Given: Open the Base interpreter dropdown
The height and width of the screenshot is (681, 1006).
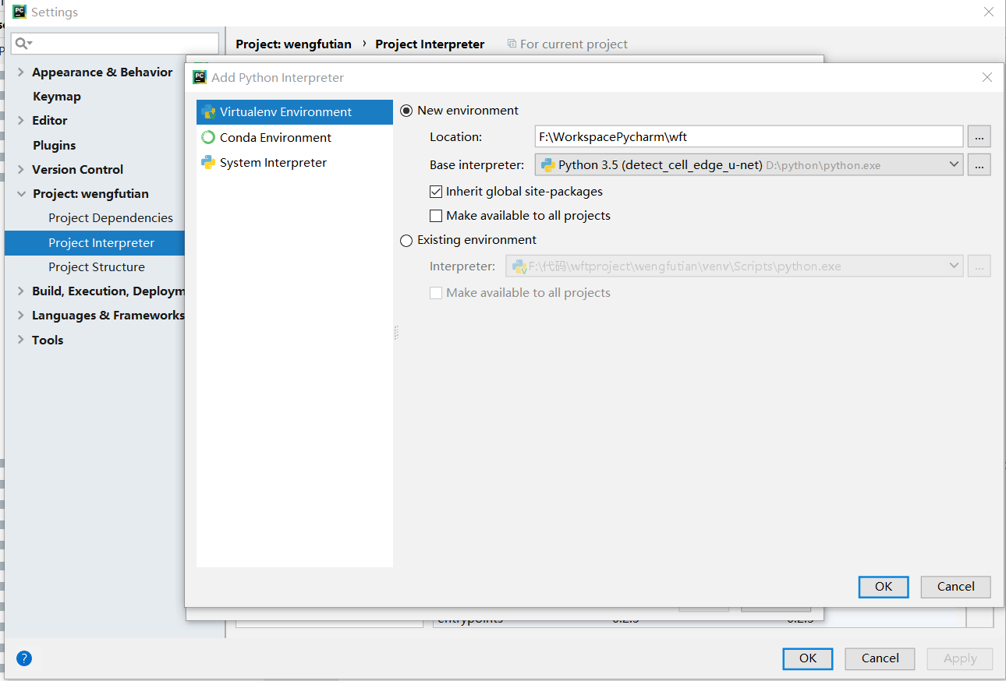Looking at the screenshot, I should tap(954, 164).
